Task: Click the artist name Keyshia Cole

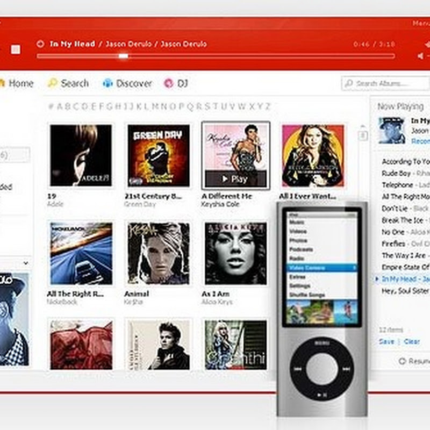Action: pyautogui.click(x=220, y=204)
